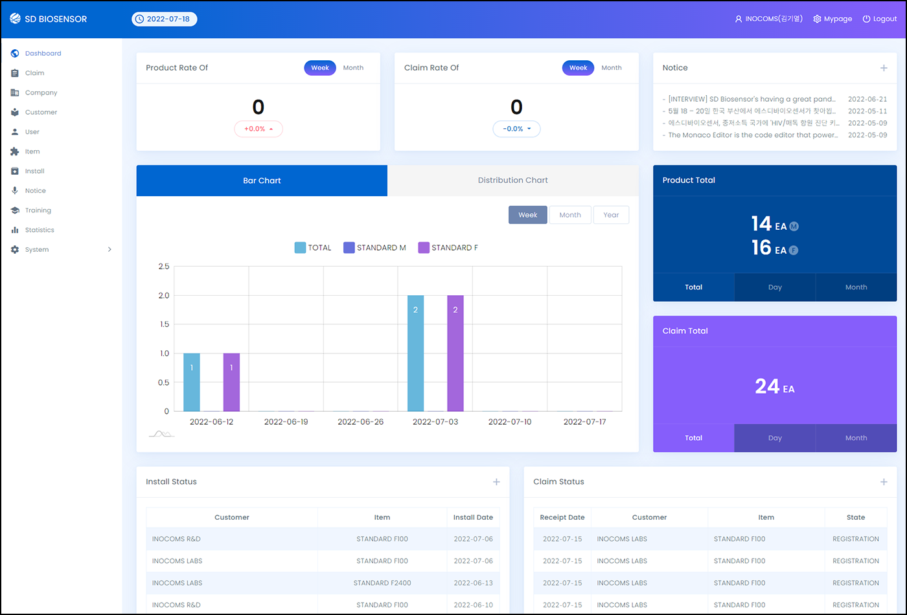
Task: Select Month in Product Rate Of card
Action: [x=353, y=67]
